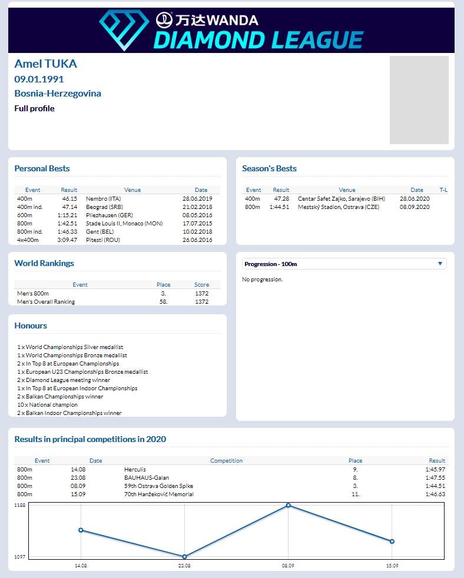Click the 23.08 data point on chart
The width and height of the screenshot is (464, 578).
[184, 556]
